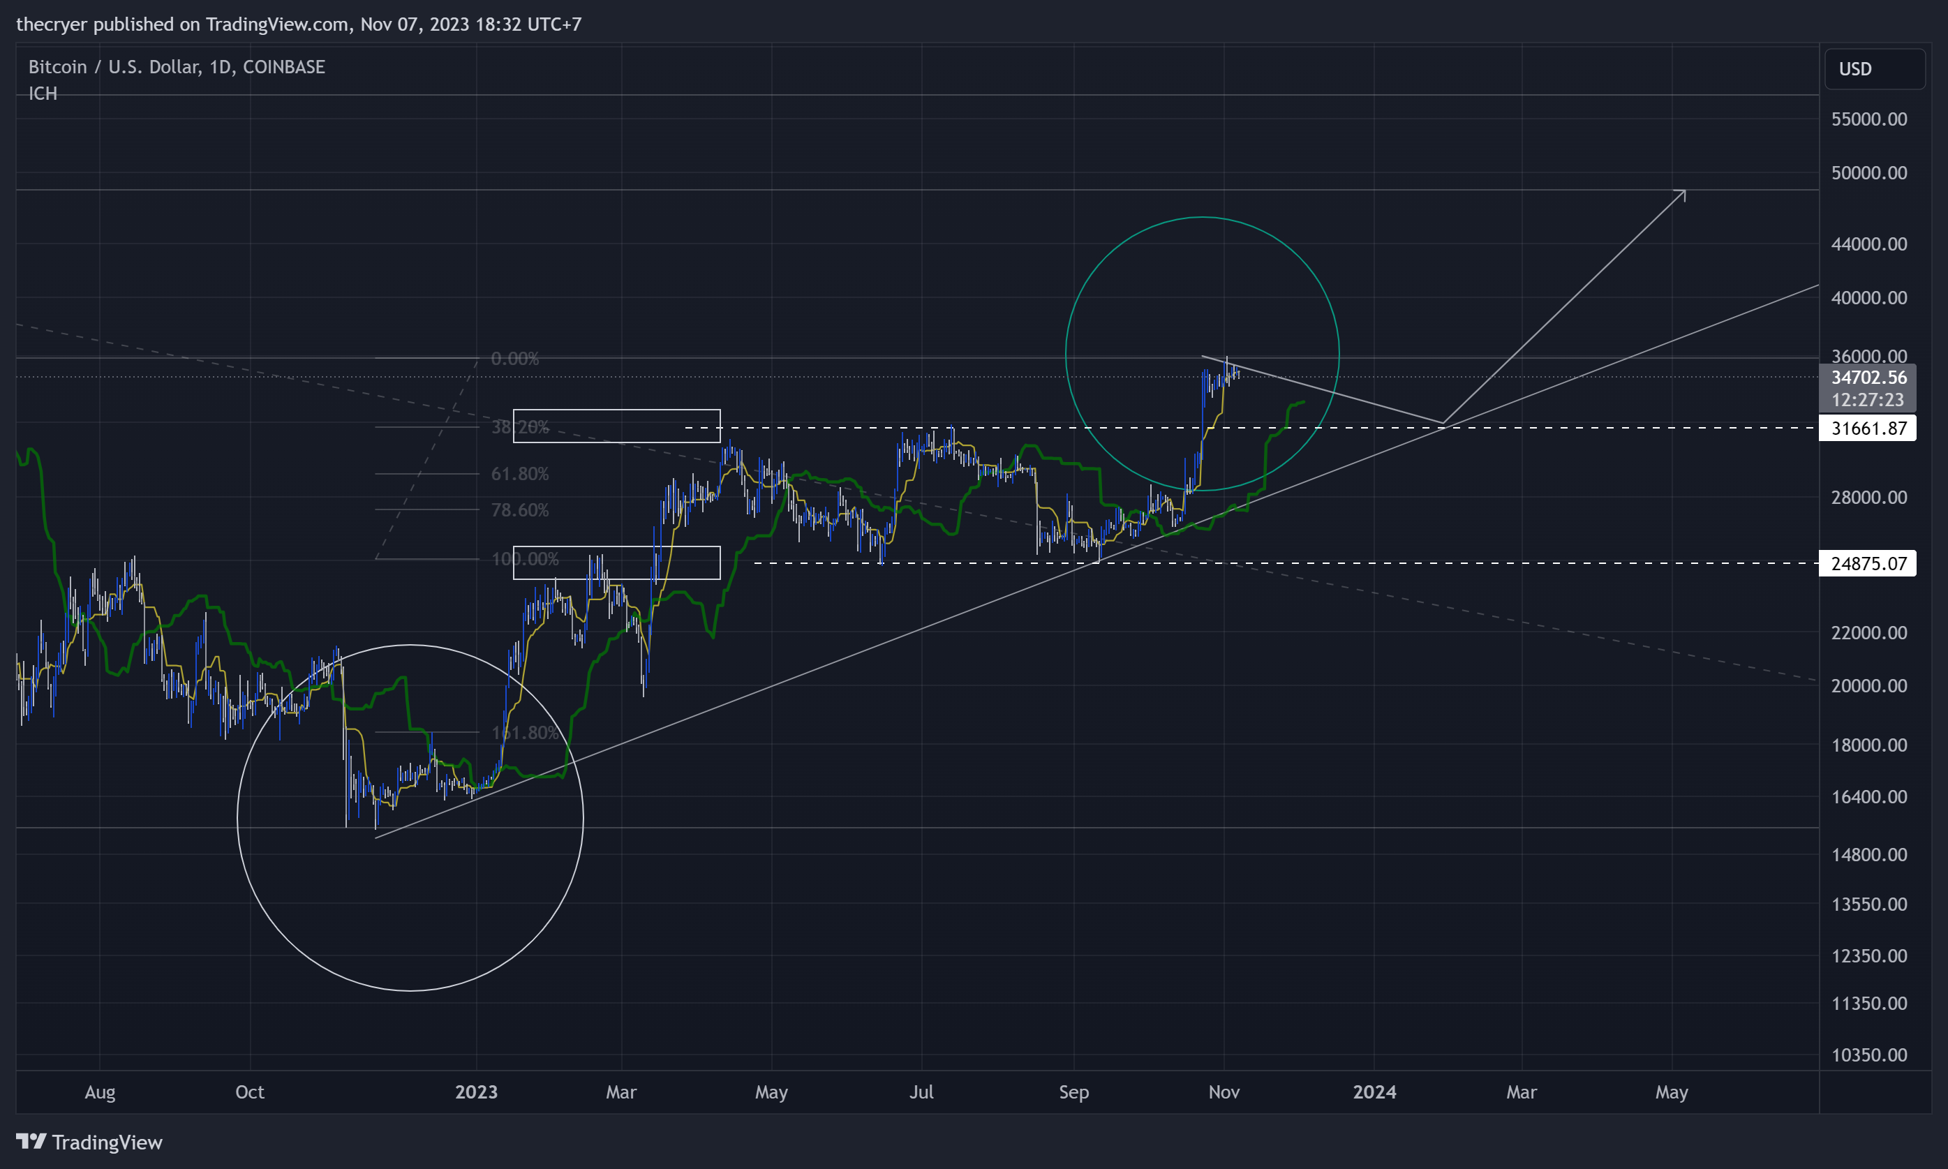The image size is (1948, 1169).
Task: Click the Sep label on time axis
Action: pos(1073,1093)
